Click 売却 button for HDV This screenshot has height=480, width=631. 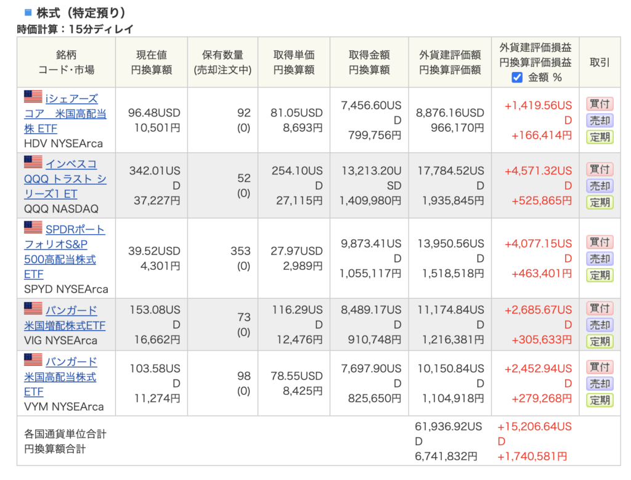[600, 121]
